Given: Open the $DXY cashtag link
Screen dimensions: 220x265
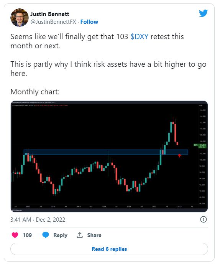Looking at the screenshot, I should tap(140, 36).
